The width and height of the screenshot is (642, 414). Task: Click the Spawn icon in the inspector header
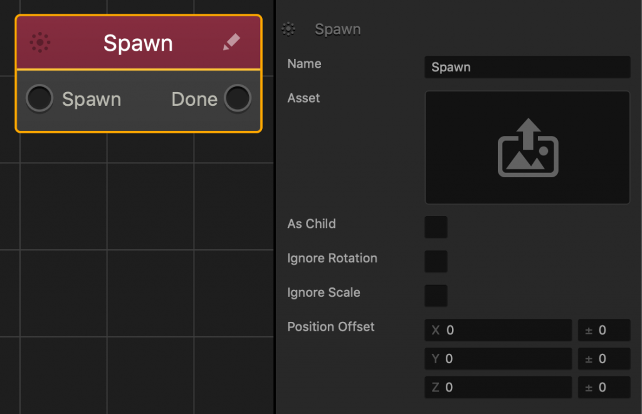[x=288, y=29]
